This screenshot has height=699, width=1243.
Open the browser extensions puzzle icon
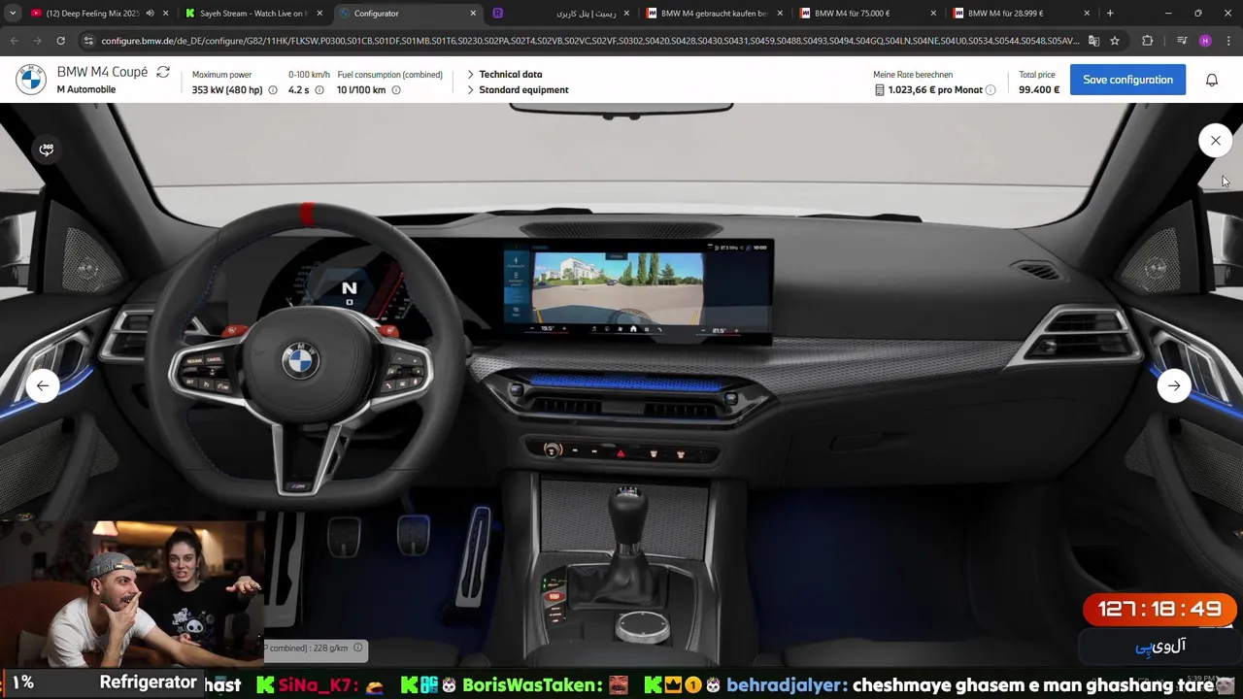tap(1148, 41)
